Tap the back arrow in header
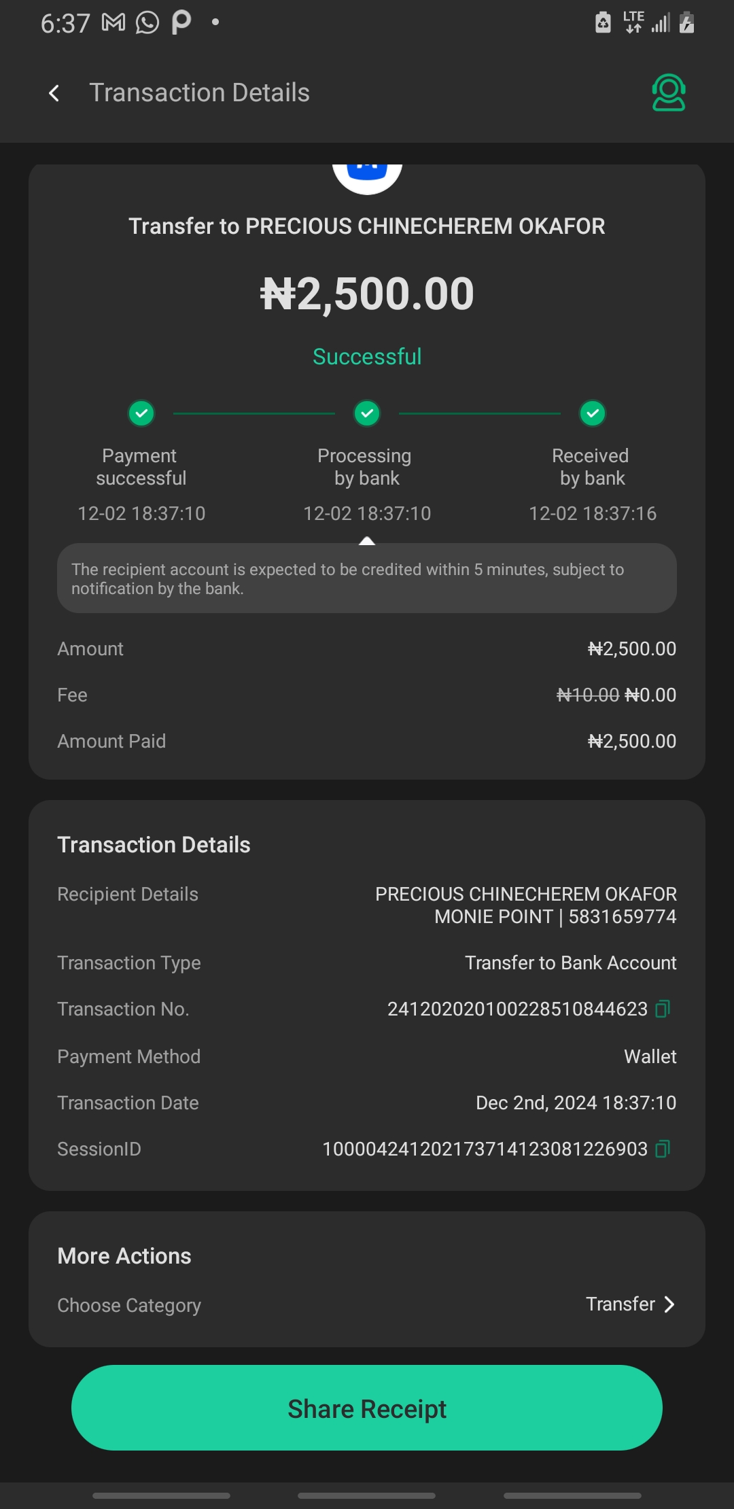Viewport: 734px width, 1509px height. coord(54,93)
